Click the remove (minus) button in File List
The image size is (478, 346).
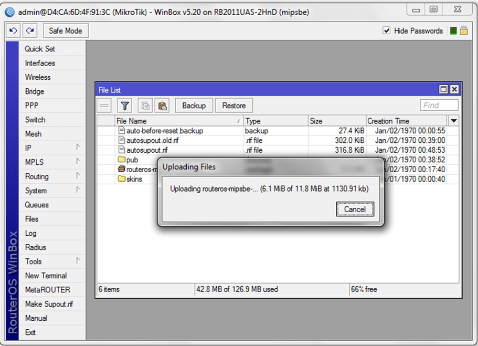coord(104,106)
